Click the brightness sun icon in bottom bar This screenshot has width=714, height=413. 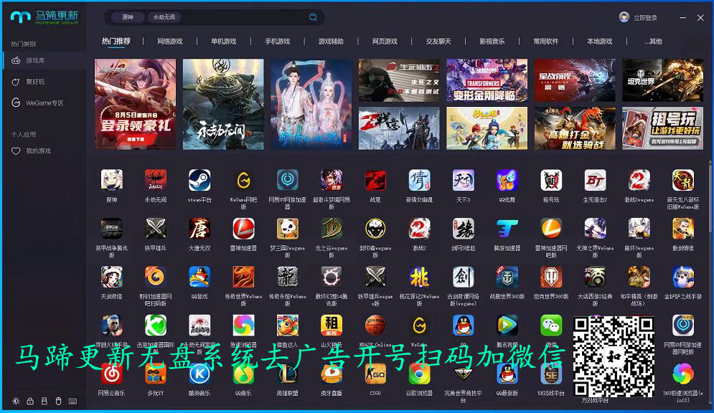16,402
